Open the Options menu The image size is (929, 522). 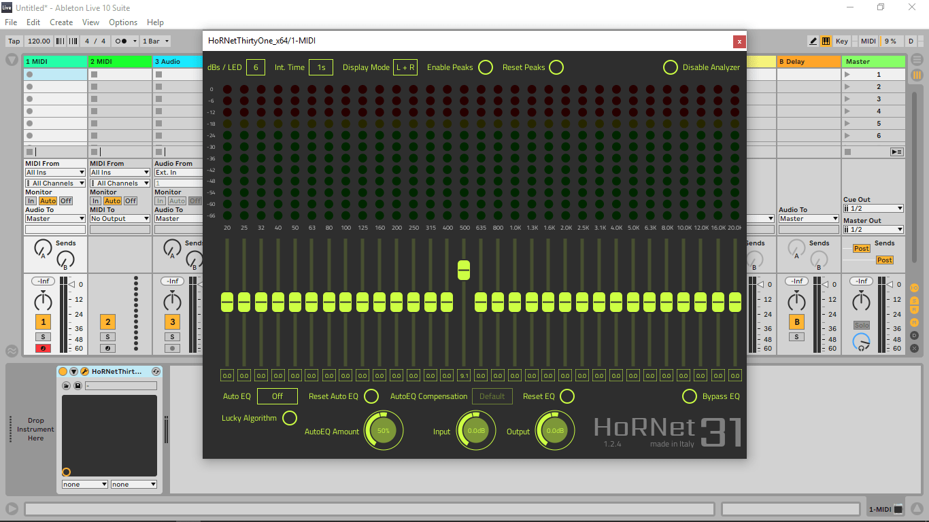tap(123, 22)
